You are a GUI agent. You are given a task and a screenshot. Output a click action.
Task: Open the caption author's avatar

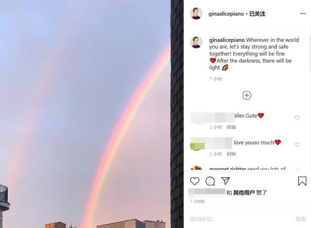(x=196, y=42)
